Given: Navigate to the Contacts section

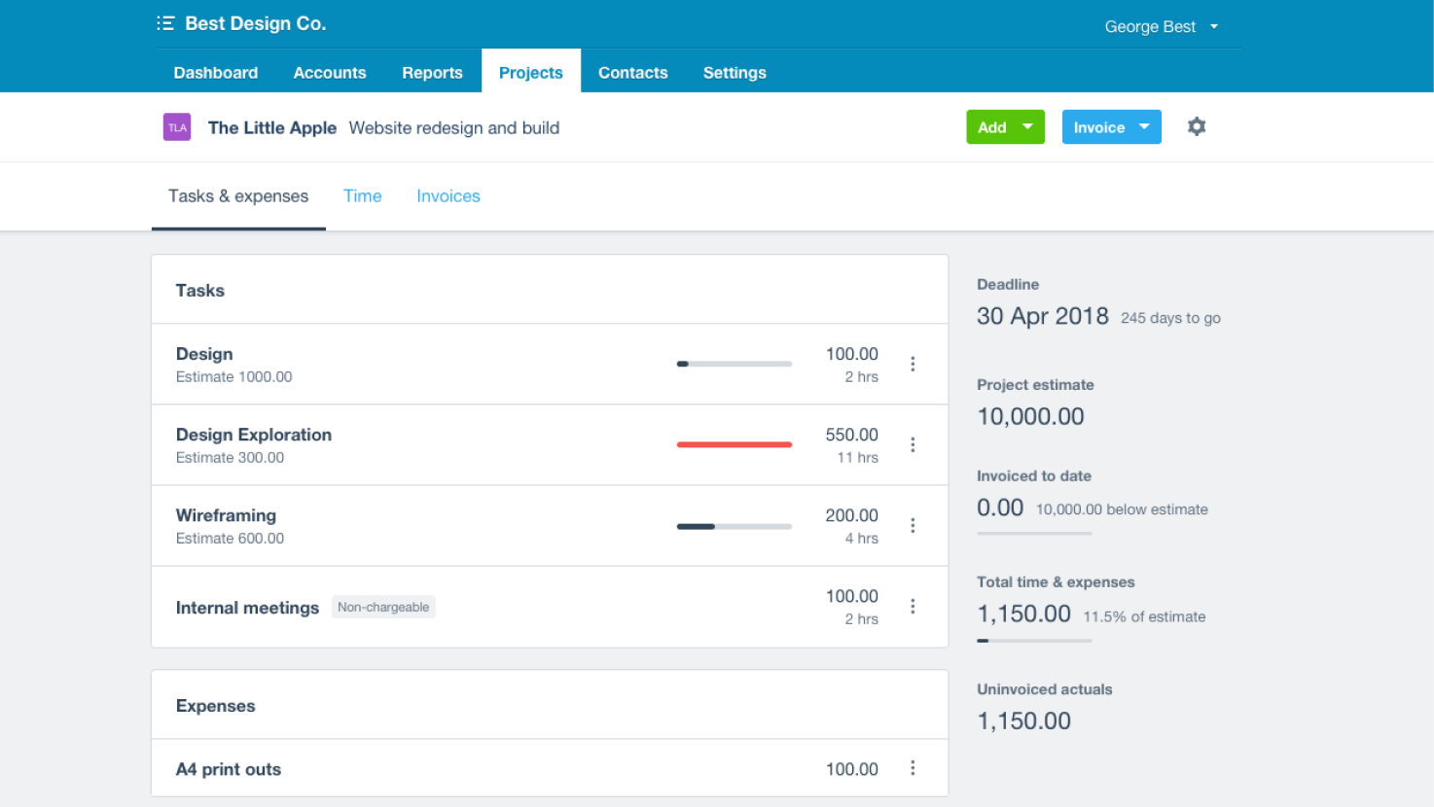Looking at the screenshot, I should [x=632, y=72].
